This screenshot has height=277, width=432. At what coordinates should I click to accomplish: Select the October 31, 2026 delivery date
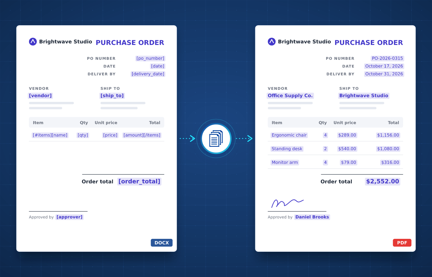384,74
